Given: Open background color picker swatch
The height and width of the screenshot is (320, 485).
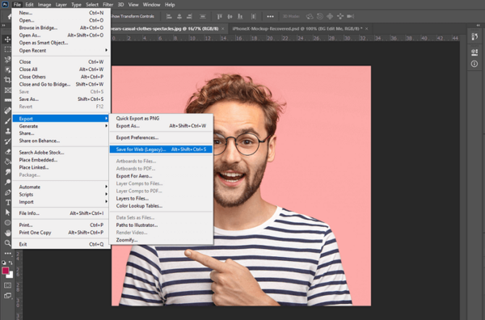Looking at the screenshot, I should pos(11,276).
